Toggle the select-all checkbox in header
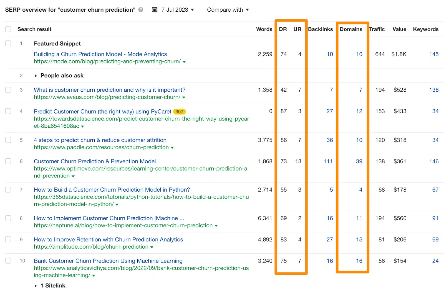Image resolution: width=444 pixels, height=291 pixels. click(8, 29)
